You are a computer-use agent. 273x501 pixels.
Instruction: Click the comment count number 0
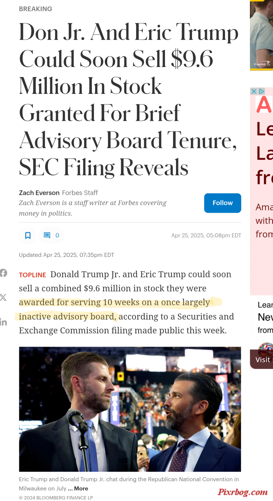pyautogui.click(x=57, y=235)
